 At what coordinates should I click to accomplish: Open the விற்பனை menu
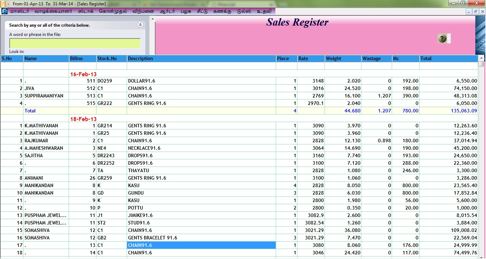click(x=143, y=11)
